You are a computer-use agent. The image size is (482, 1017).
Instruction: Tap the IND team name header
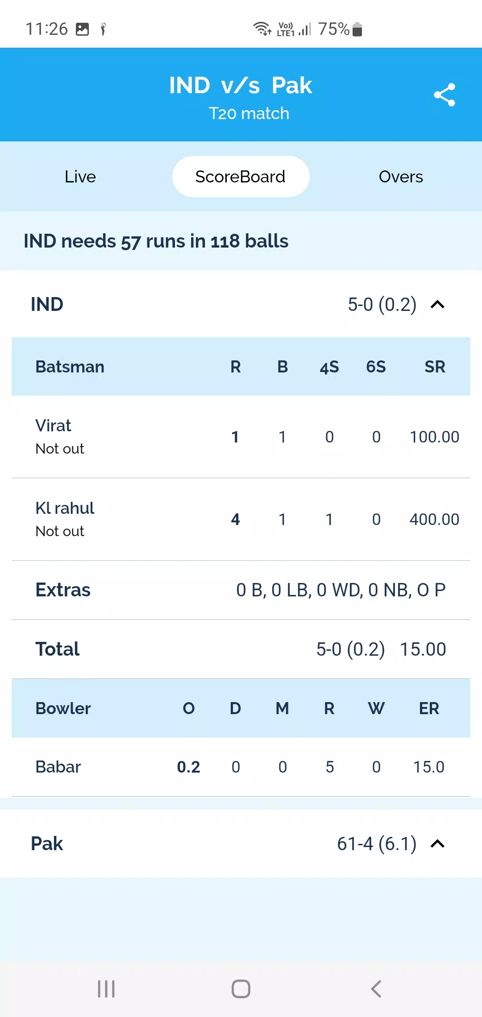tap(47, 305)
